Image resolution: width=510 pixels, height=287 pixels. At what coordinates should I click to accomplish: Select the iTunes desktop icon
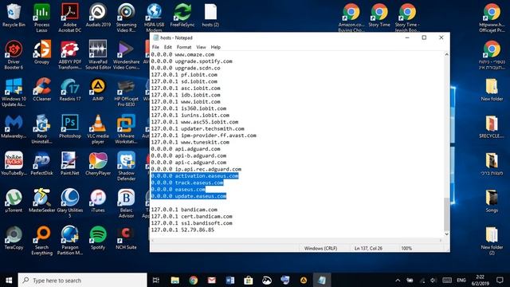pos(98,201)
